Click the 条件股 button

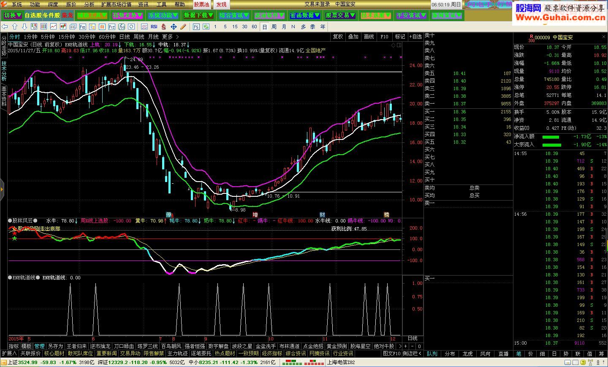(x=51, y=15)
